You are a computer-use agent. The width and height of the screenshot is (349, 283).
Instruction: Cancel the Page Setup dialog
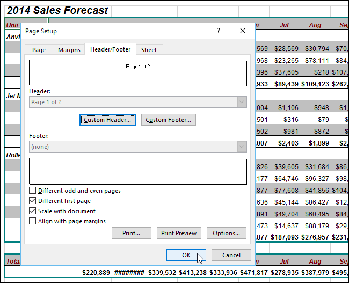click(231, 255)
